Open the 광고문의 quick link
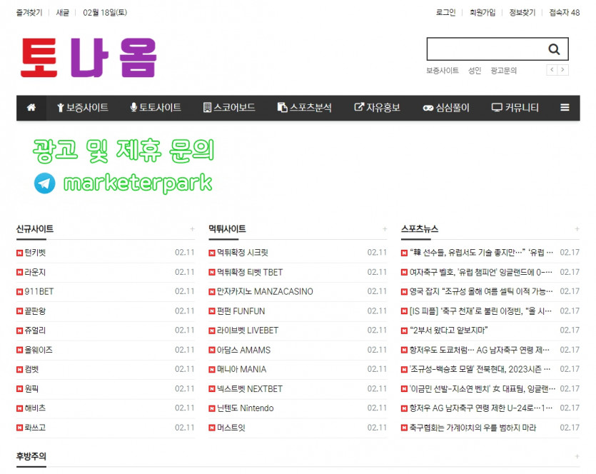Screen dimensions: 596x474 pos(504,71)
